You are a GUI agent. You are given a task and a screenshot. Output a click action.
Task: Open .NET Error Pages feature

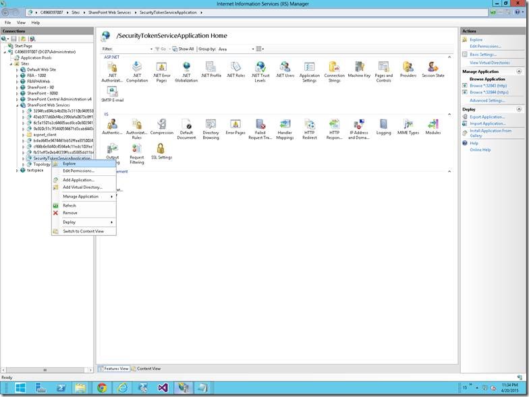click(162, 71)
